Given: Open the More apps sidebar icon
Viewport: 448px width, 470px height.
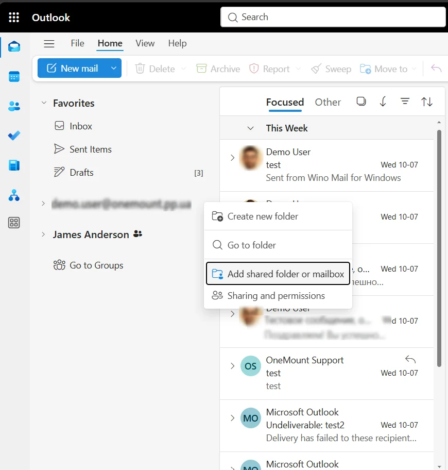Looking at the screenshot, I should pyautogui.click(x=14, y=223).
